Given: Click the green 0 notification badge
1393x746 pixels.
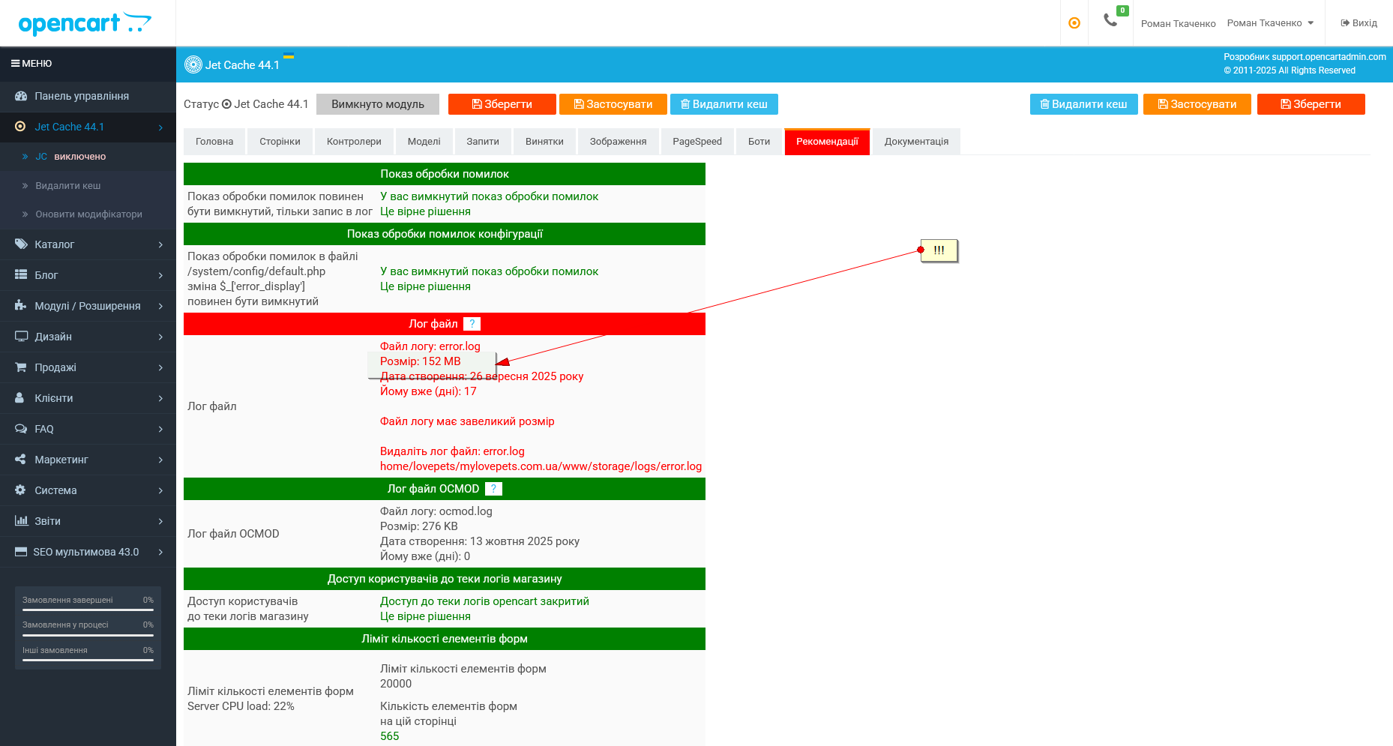Looking at the screenshot, I should coord(1122,10).
